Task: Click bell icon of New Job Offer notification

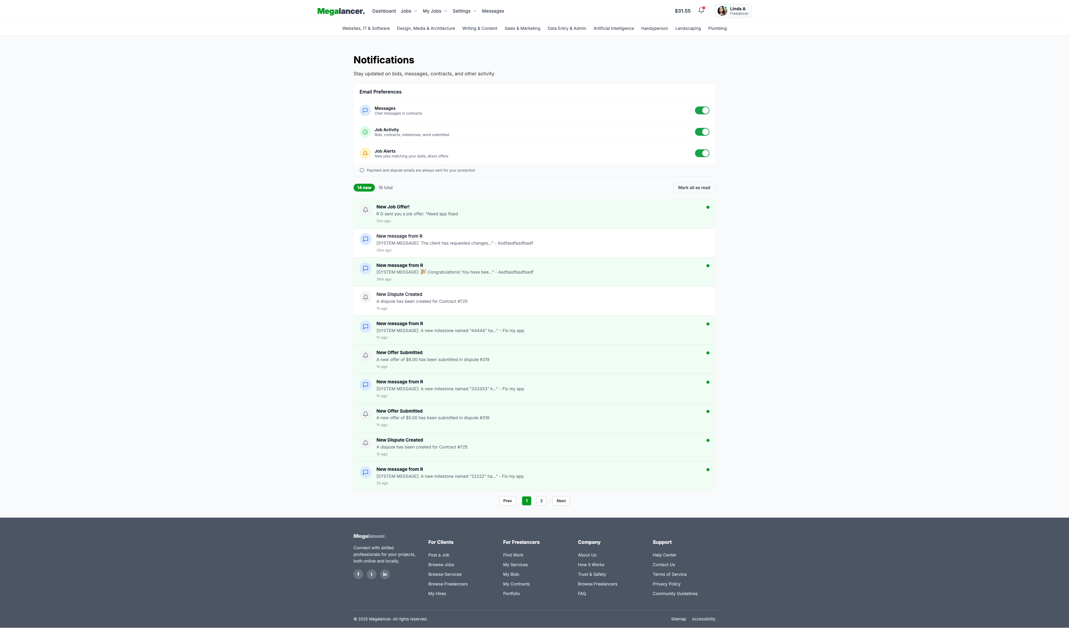Action: coord(365,210)
